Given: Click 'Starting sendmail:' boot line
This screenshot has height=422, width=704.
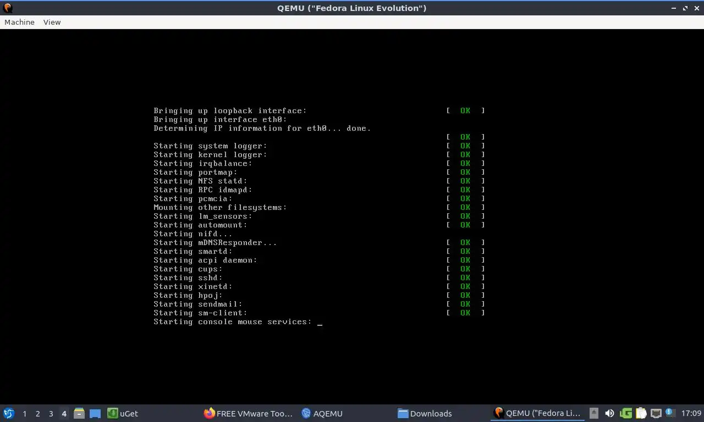Looking at the screenshot, I should coord(198,304).
